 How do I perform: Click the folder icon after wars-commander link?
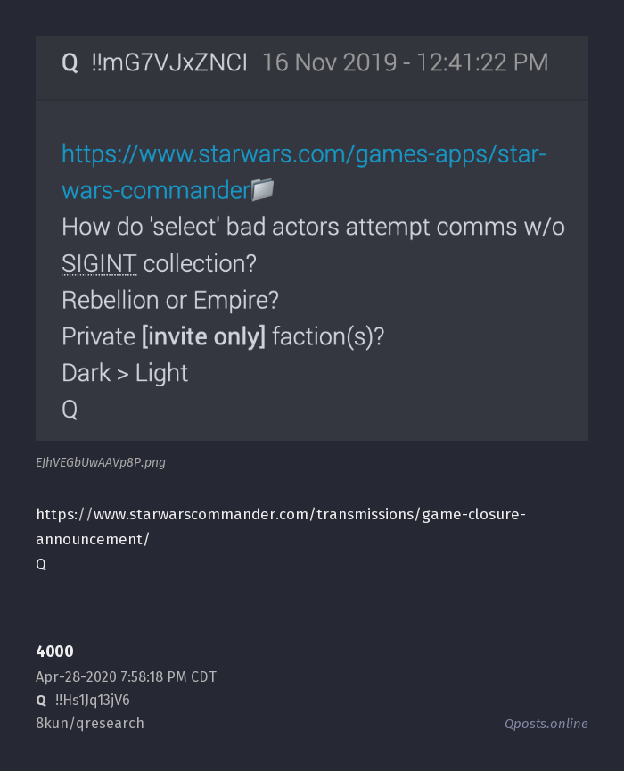click(x=262, y=190)
